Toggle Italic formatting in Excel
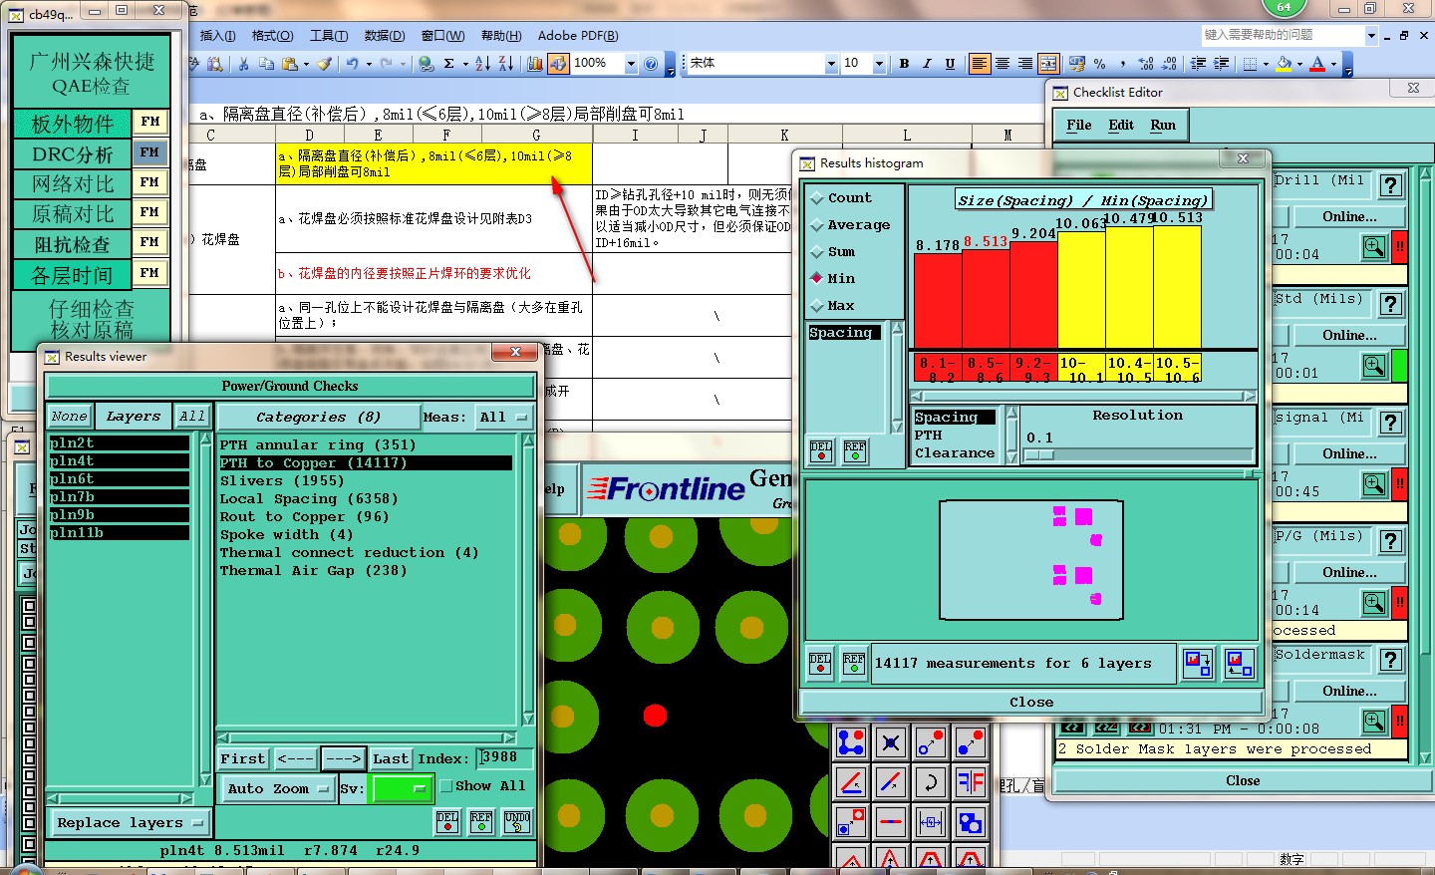This screenshot has width=1435, height=875. click(927, 63)
